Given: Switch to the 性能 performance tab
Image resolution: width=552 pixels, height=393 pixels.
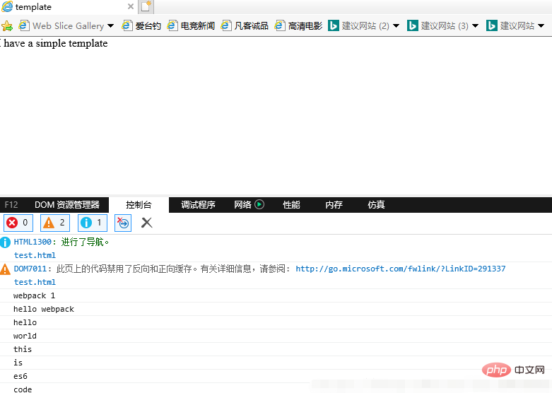Looking at the screenshot, I should [x=291, y=204].
